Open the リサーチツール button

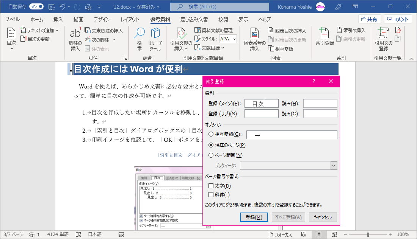155,39
